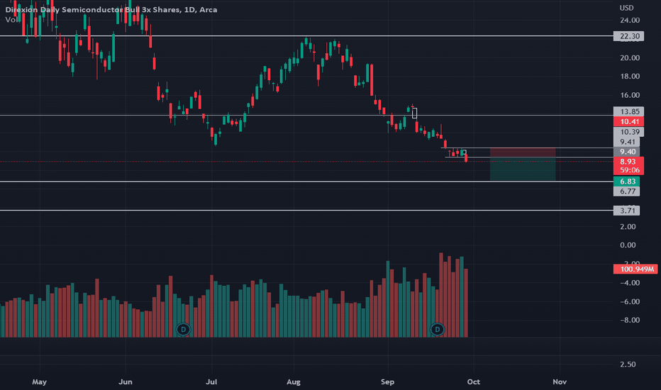Click the May label on the time axis
Image resolution: width=661 pixels, height=390 pixels.
coord(39,381)
